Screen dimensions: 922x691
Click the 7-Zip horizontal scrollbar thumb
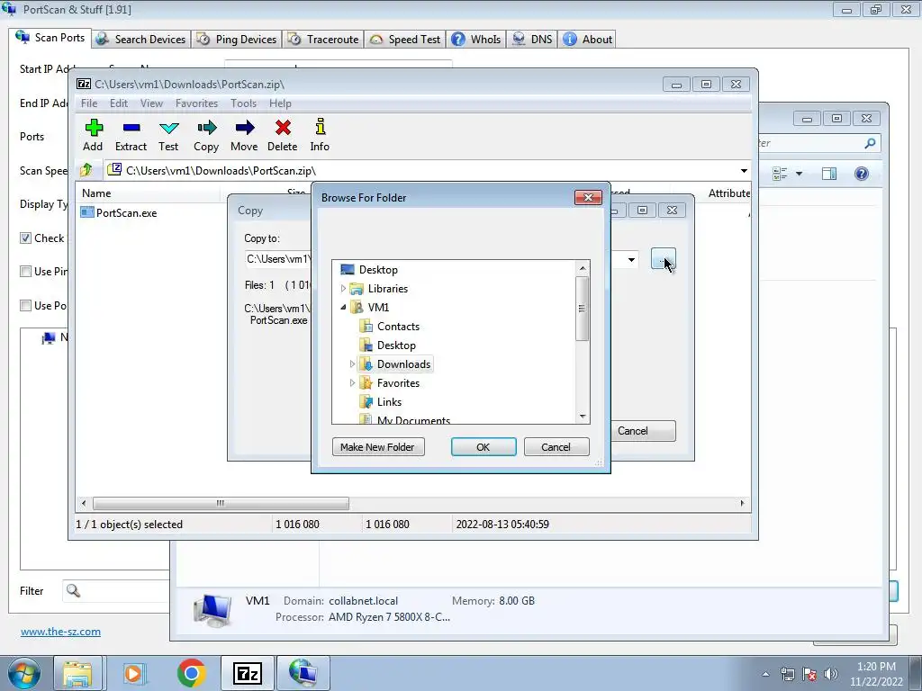point(221,503)
